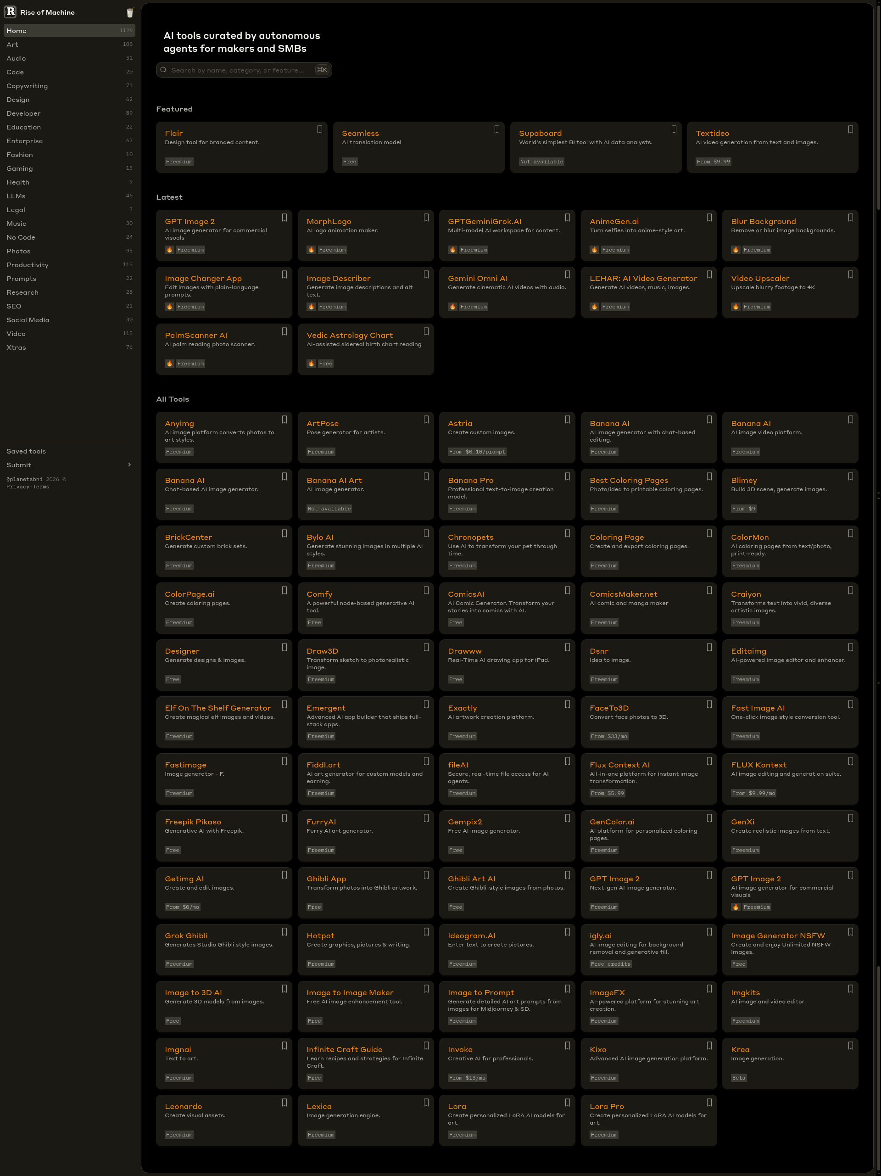Bookmark the GPTGeminiGrok.AI card

(x=568, y=218)
